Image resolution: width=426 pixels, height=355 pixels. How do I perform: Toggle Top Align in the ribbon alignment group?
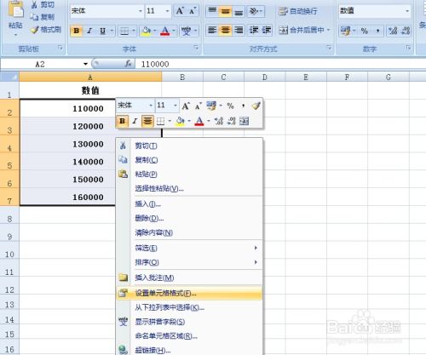point(212,11)
